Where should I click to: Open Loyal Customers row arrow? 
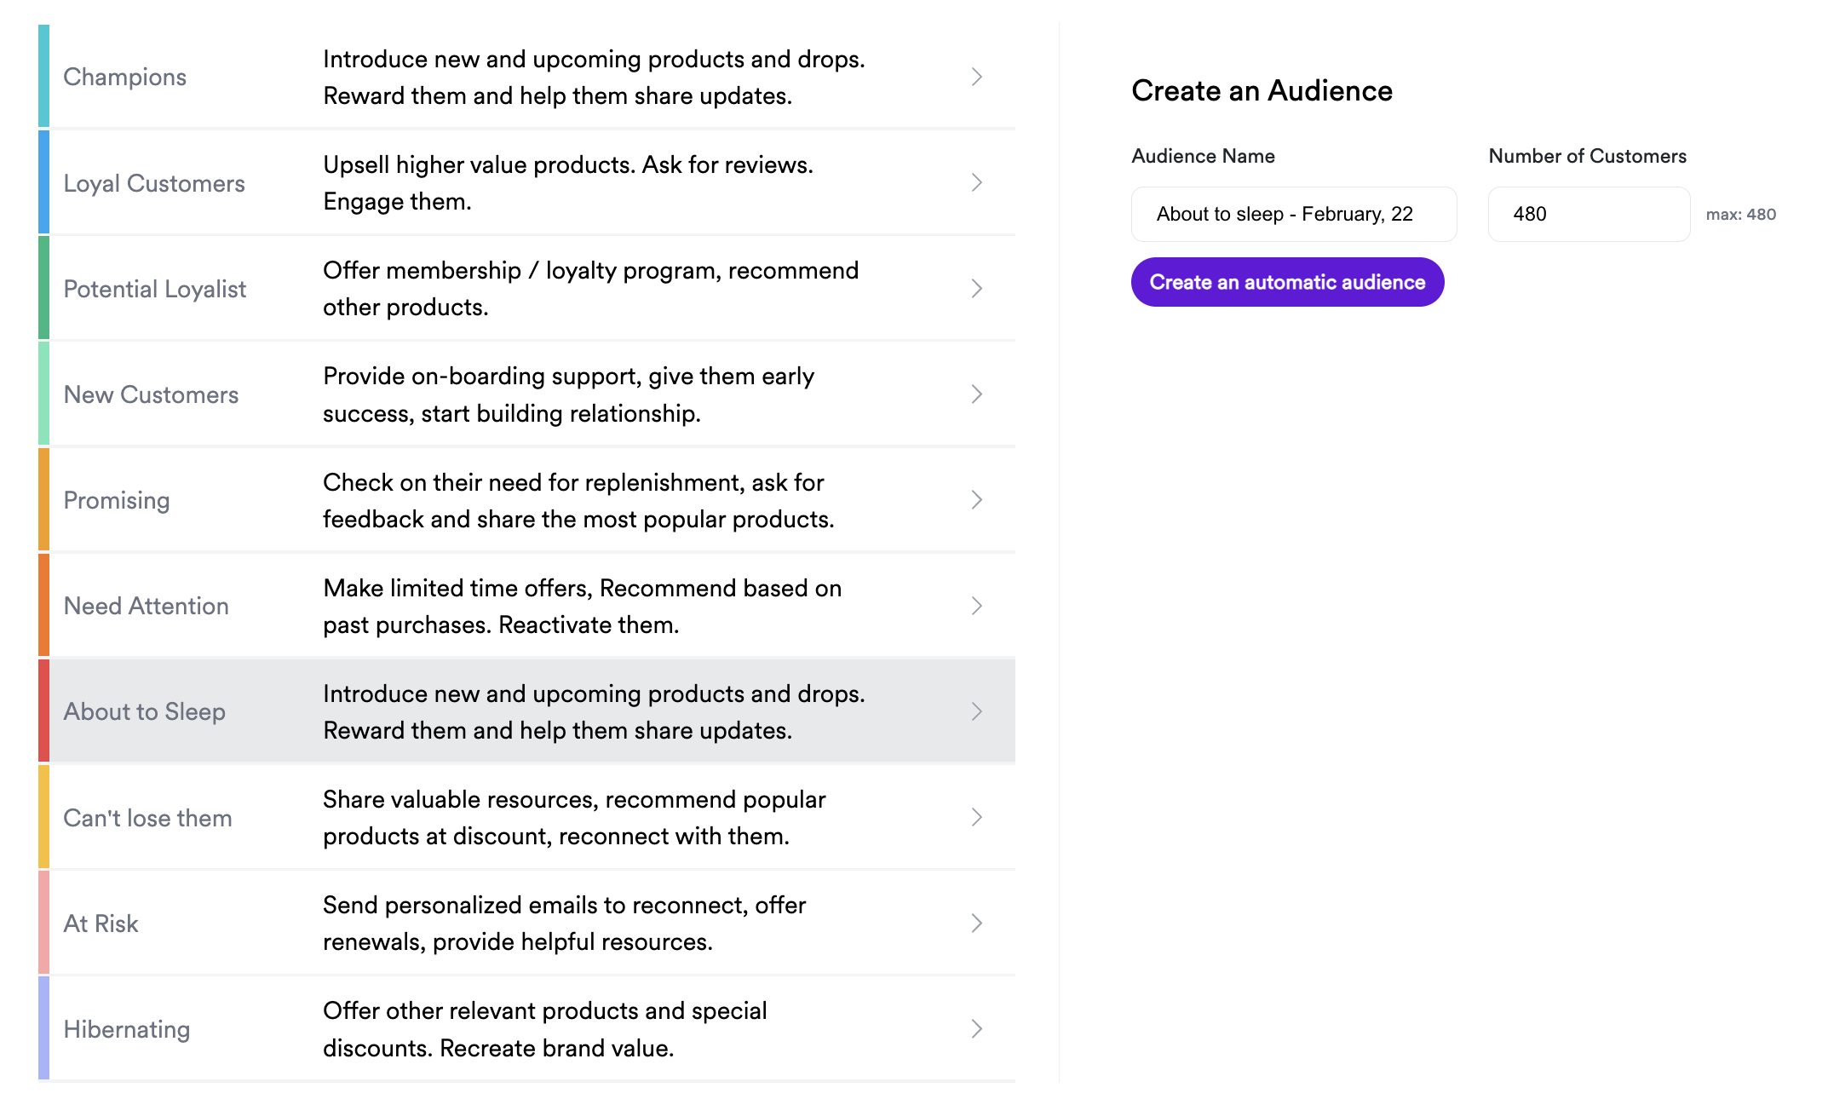977,182
